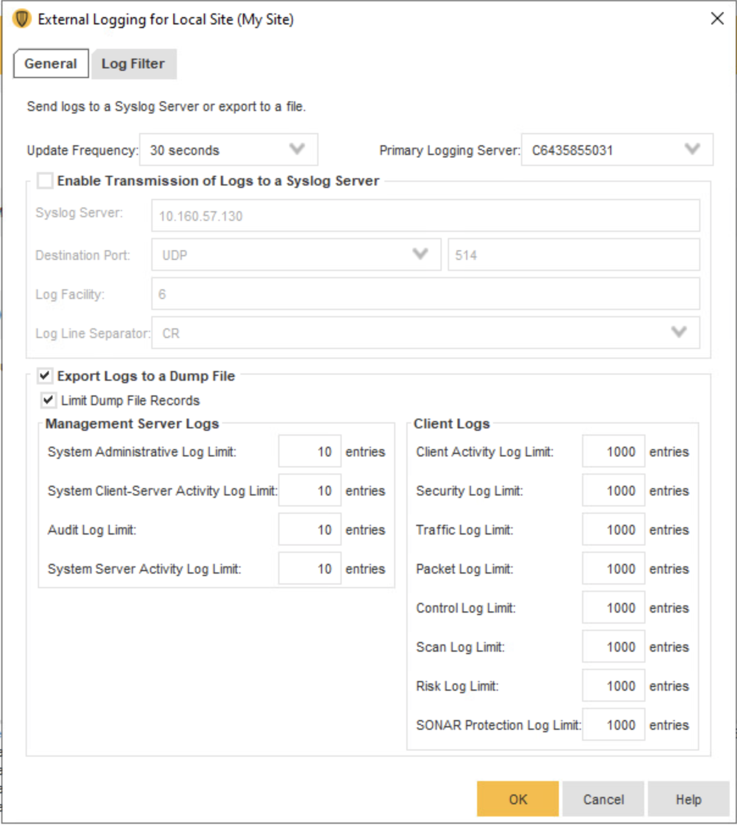Screen dimensions: 737x825
Task: Click the 'Log Line Separator:' label
Action: pos(92,333)
